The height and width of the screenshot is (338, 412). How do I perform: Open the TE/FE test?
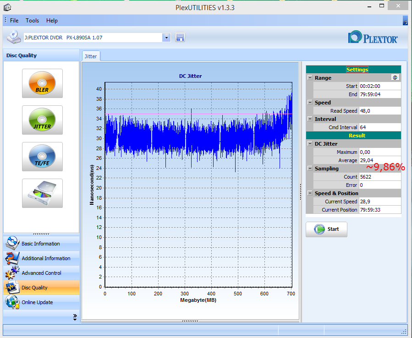tap(42, 157)
